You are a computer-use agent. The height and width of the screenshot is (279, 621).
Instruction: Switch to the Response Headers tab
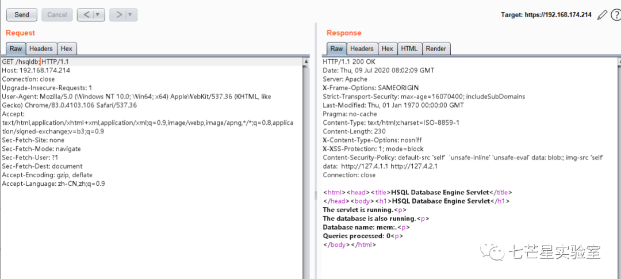pyautogui.click(x=362, y=49)
